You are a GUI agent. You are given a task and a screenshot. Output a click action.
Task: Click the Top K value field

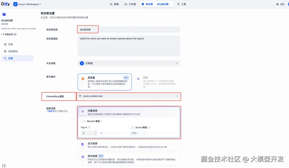pos(88,133)
